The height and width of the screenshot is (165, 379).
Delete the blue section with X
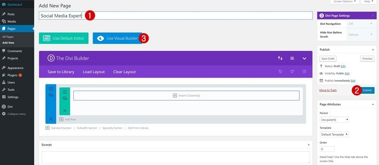[51, 119]
